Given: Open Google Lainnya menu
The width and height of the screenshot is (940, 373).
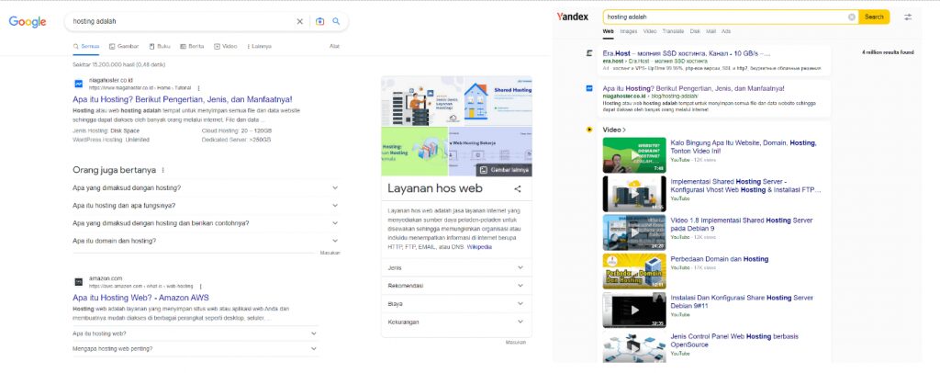Looking at the screenshot, I should point(258,46).
